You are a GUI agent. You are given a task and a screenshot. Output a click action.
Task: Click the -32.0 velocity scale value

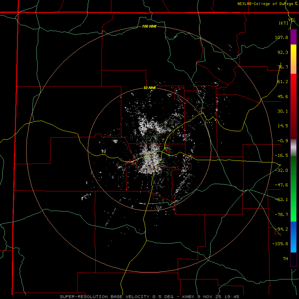(281, 170)
